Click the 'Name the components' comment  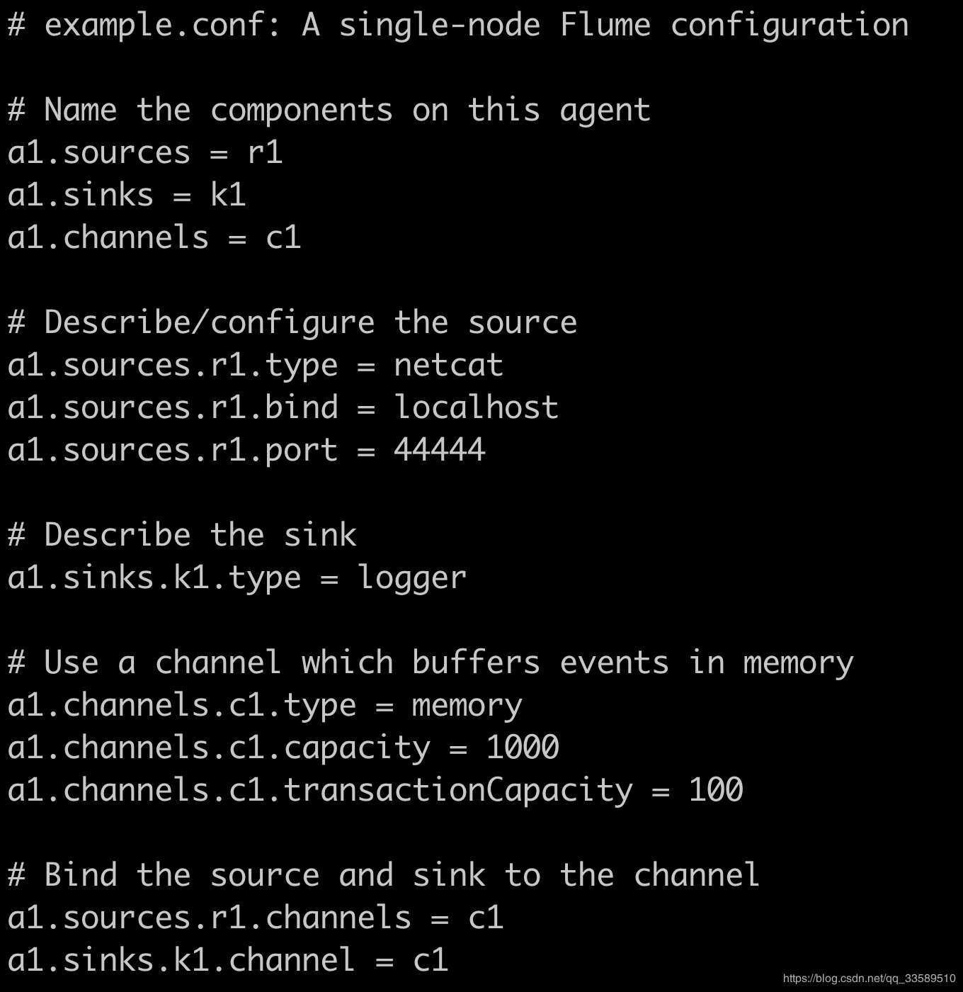[x=329, y=111]
